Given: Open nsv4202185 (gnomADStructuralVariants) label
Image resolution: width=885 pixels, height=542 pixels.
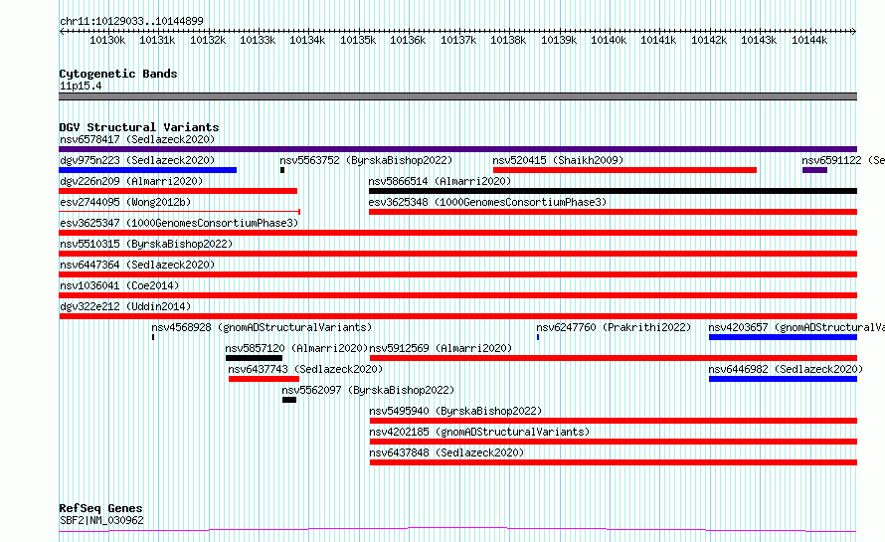Looking at the screenshot, I should coord(479,432).
